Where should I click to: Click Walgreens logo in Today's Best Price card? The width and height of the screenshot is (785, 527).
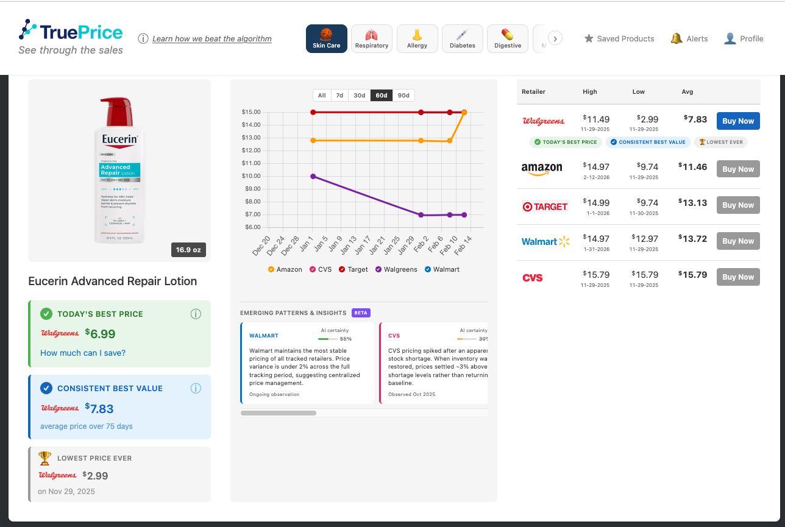coord(60,333)
